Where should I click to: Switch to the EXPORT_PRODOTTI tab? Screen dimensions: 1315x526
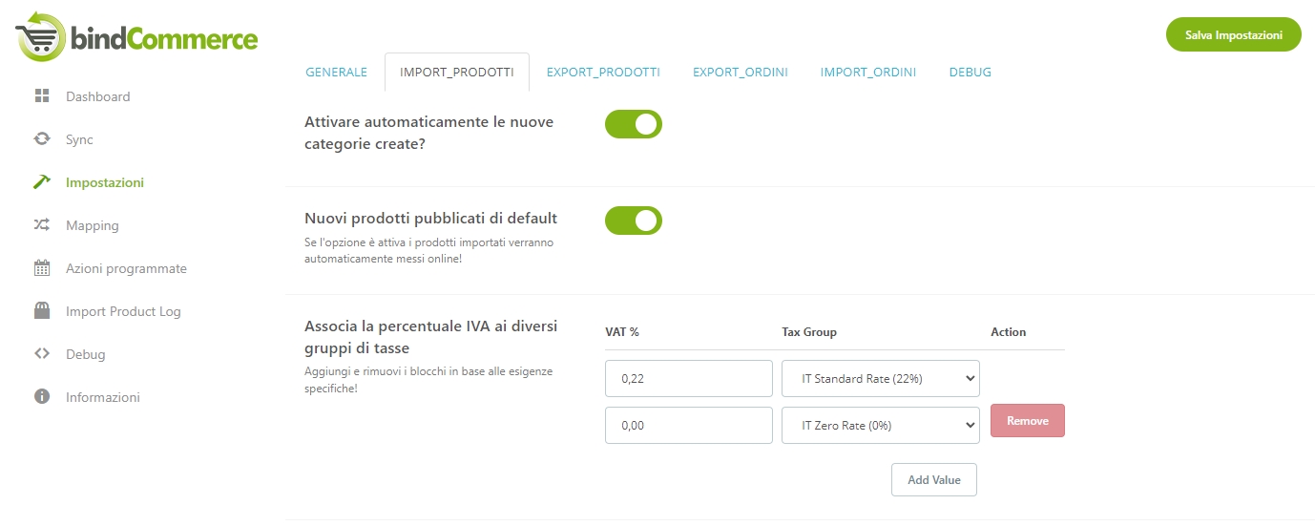603,73
